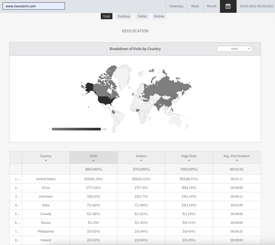Select the Total device filter

point(107,16)
